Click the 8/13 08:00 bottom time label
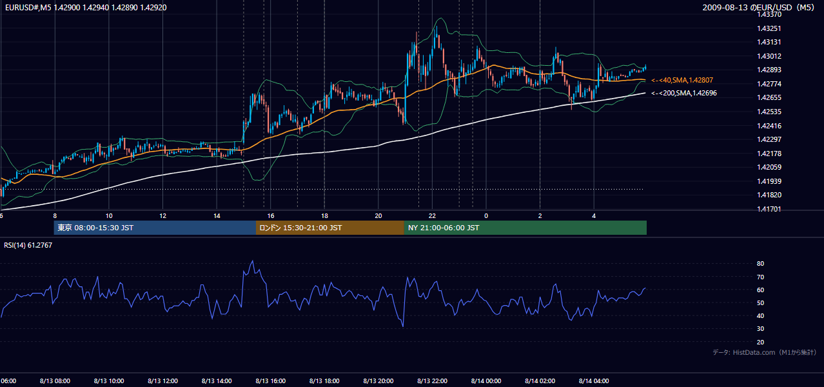The width and height of the screenshot is (824, 387). (55, 381)
